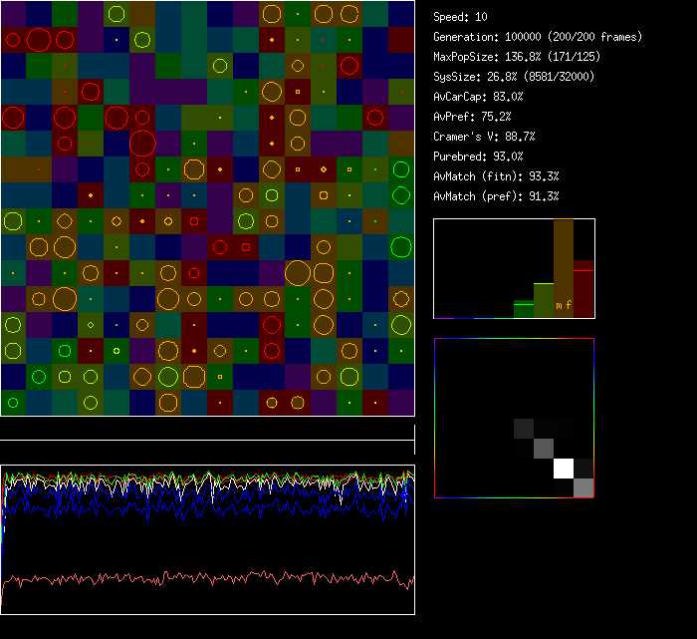697x639 pixels.
Task: Click the MaxPopSize 136.8% statistic
Action: pos(517,57)
